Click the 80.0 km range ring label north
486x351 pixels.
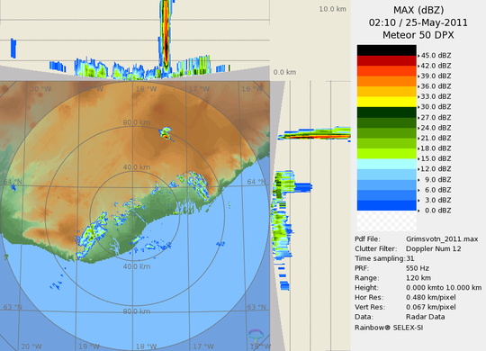(x=137, y=122)
